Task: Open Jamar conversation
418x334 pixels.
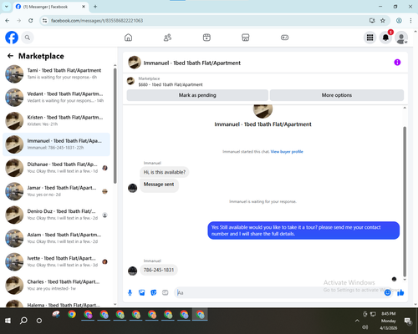Action: pyautogui.click(x=56, y=191)
